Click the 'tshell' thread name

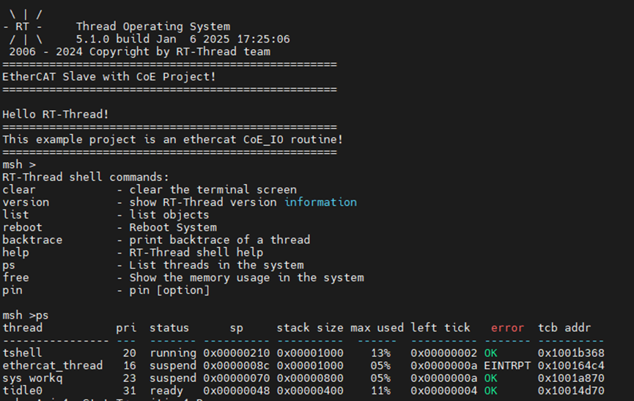click(22, 353)
